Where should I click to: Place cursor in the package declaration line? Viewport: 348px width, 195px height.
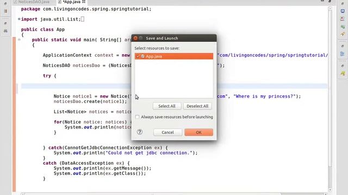86,9
